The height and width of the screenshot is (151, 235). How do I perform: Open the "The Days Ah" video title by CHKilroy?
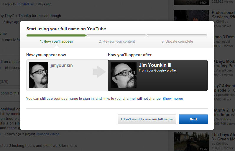pos(223,137)
